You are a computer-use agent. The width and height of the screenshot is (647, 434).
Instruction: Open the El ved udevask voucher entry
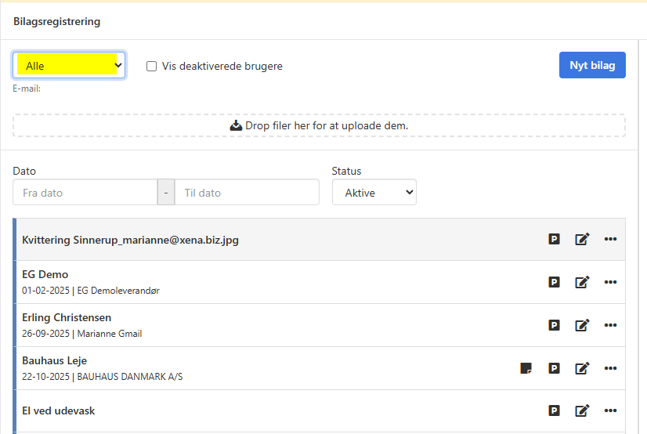click(59, 410)
